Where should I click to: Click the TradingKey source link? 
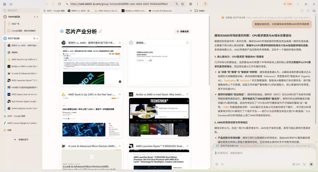pyautogui.click(x=230, y=81)
